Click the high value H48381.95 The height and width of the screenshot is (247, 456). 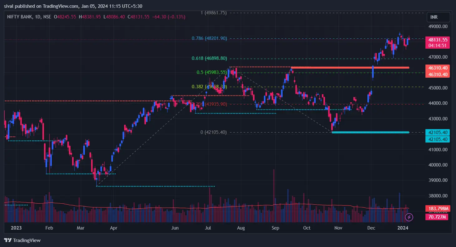[90, 17]
